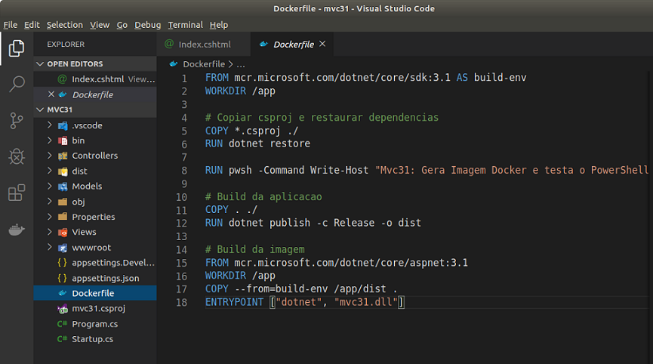
Task: Open the Terminal menu
Action: (185, 25)
